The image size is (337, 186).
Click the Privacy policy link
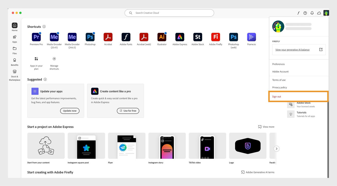[279, 87]
